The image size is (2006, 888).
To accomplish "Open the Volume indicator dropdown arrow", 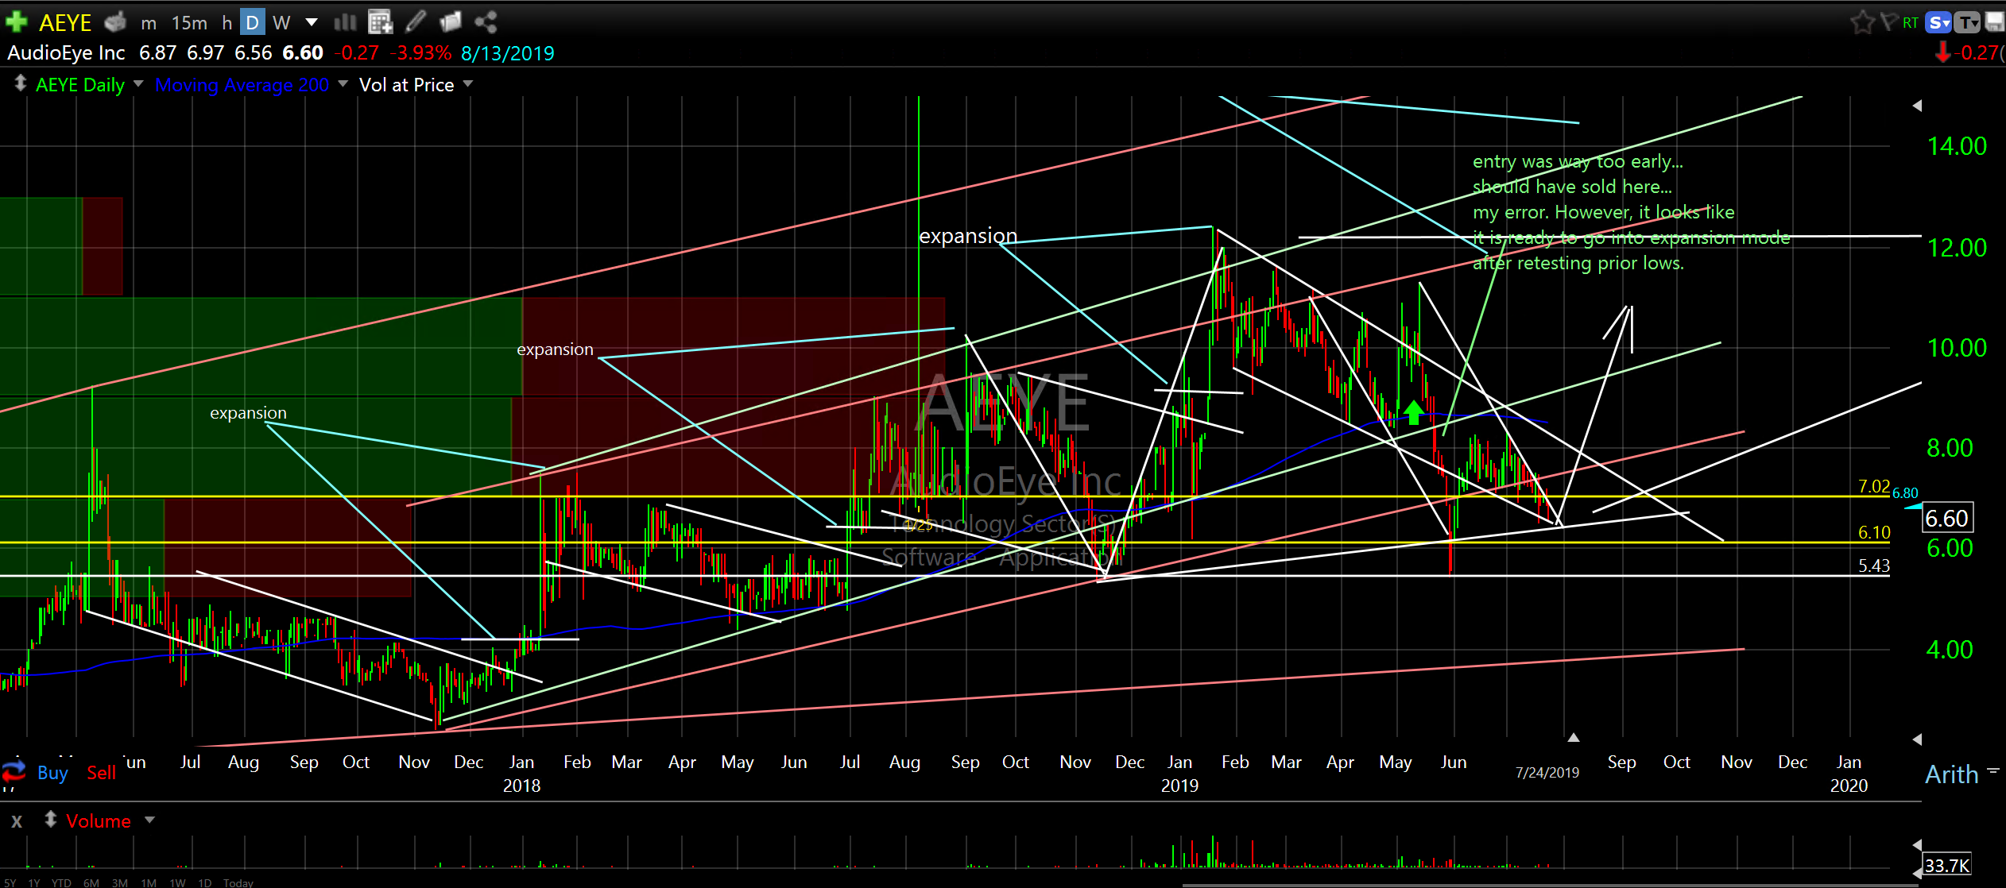I will (150, 820).
